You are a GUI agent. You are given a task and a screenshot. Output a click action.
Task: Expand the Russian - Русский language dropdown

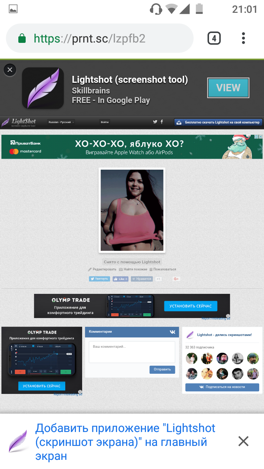(61, 122)
